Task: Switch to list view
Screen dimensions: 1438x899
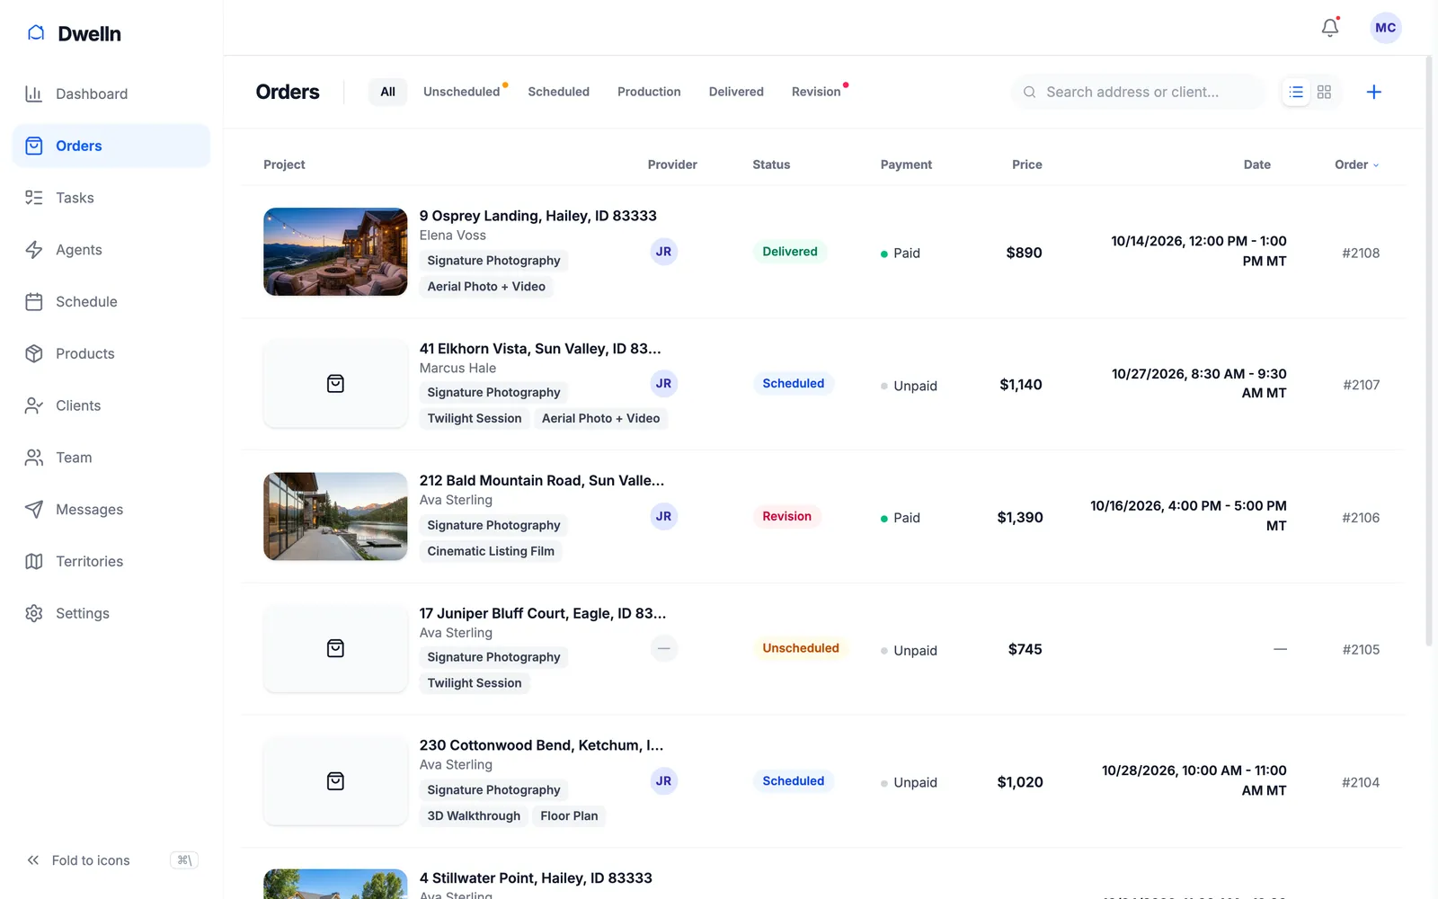Action: point(1296,92)
